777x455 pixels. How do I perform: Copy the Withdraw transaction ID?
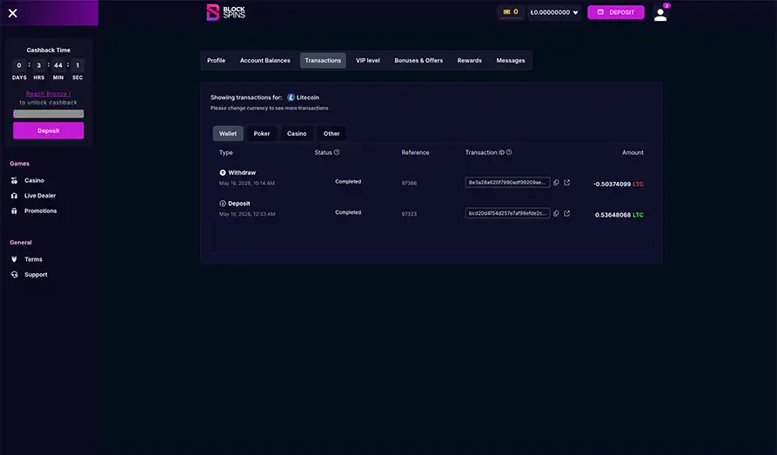pyautogui.click(x=556, y=183)
